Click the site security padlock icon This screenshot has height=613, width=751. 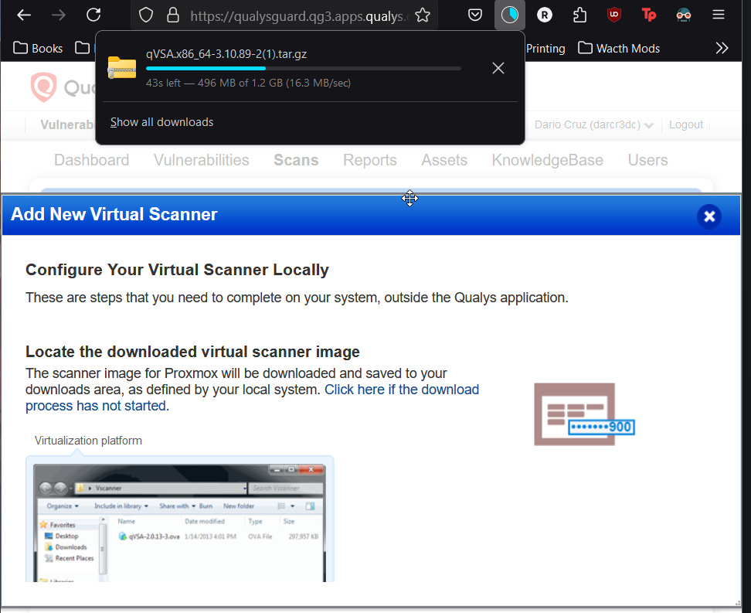click(x=173, y=15)
